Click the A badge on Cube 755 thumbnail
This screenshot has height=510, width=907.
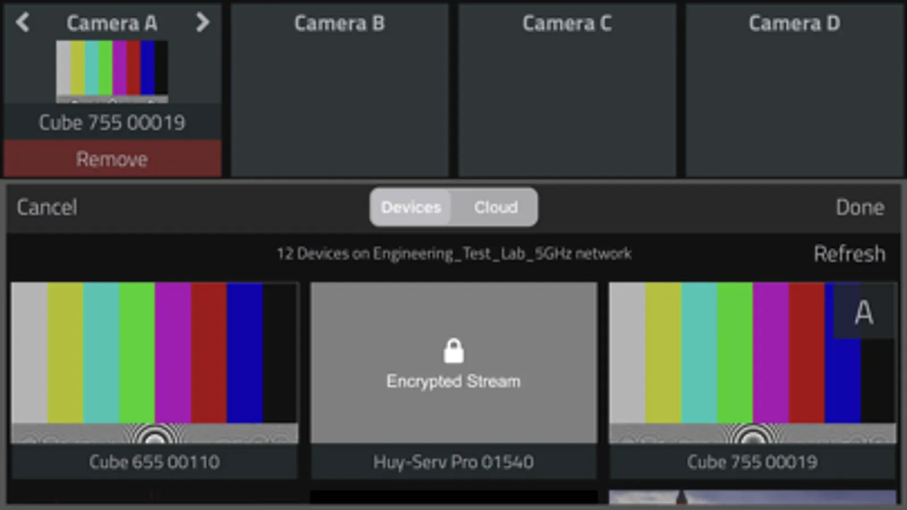tap(864, 312)
